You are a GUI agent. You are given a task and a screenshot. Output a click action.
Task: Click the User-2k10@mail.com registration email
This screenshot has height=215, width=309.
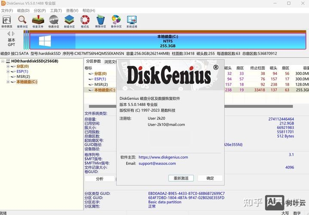click(166, 125)
